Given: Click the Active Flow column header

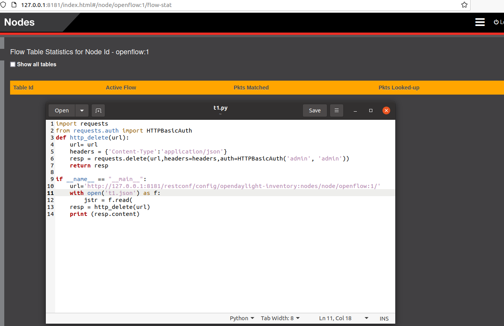Looking at the screenshot, I should click(x=121, y=88).
